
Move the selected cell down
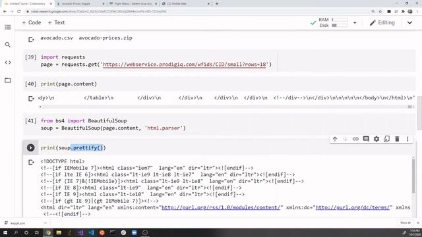point(345,139)
